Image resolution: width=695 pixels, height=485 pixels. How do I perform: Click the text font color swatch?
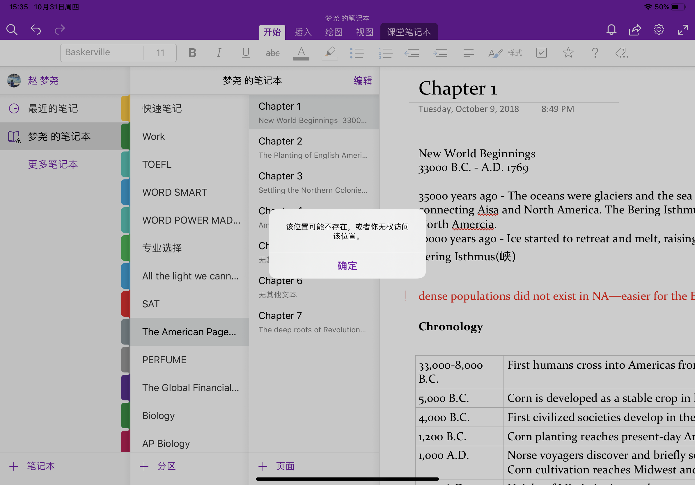tap(301, 52)
